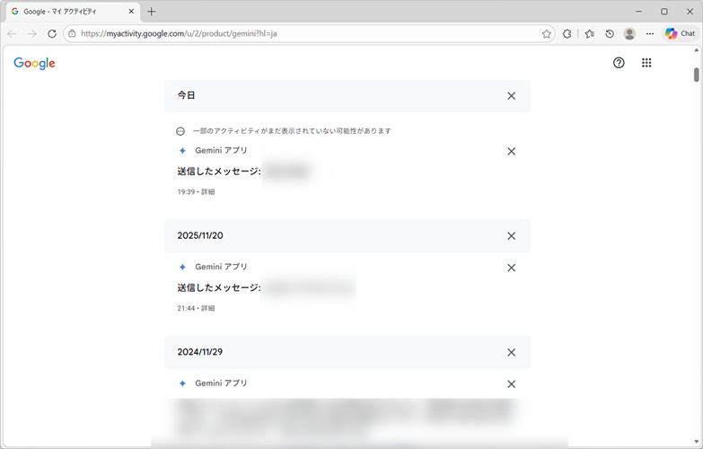Click the site info lock icon

click(x=72, y=33)
